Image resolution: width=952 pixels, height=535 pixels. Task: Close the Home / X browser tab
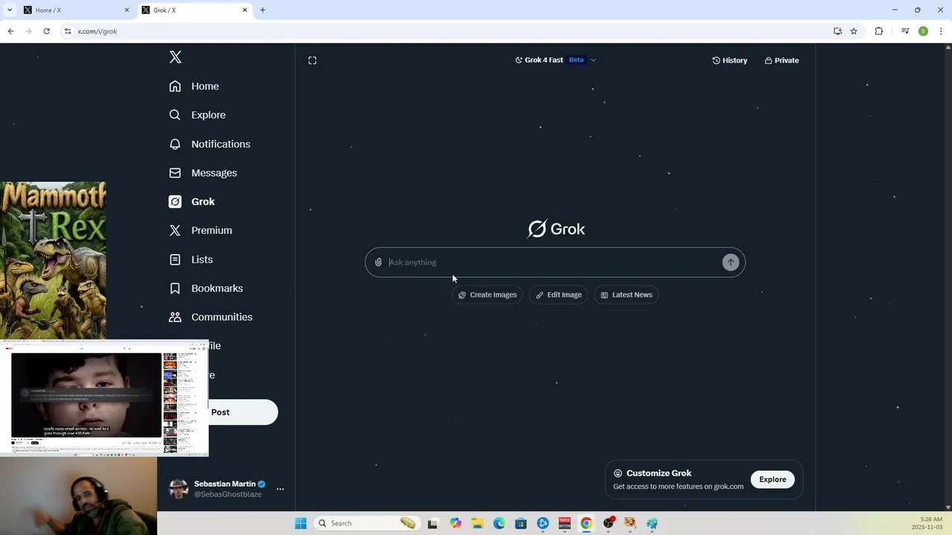point(126,10)
